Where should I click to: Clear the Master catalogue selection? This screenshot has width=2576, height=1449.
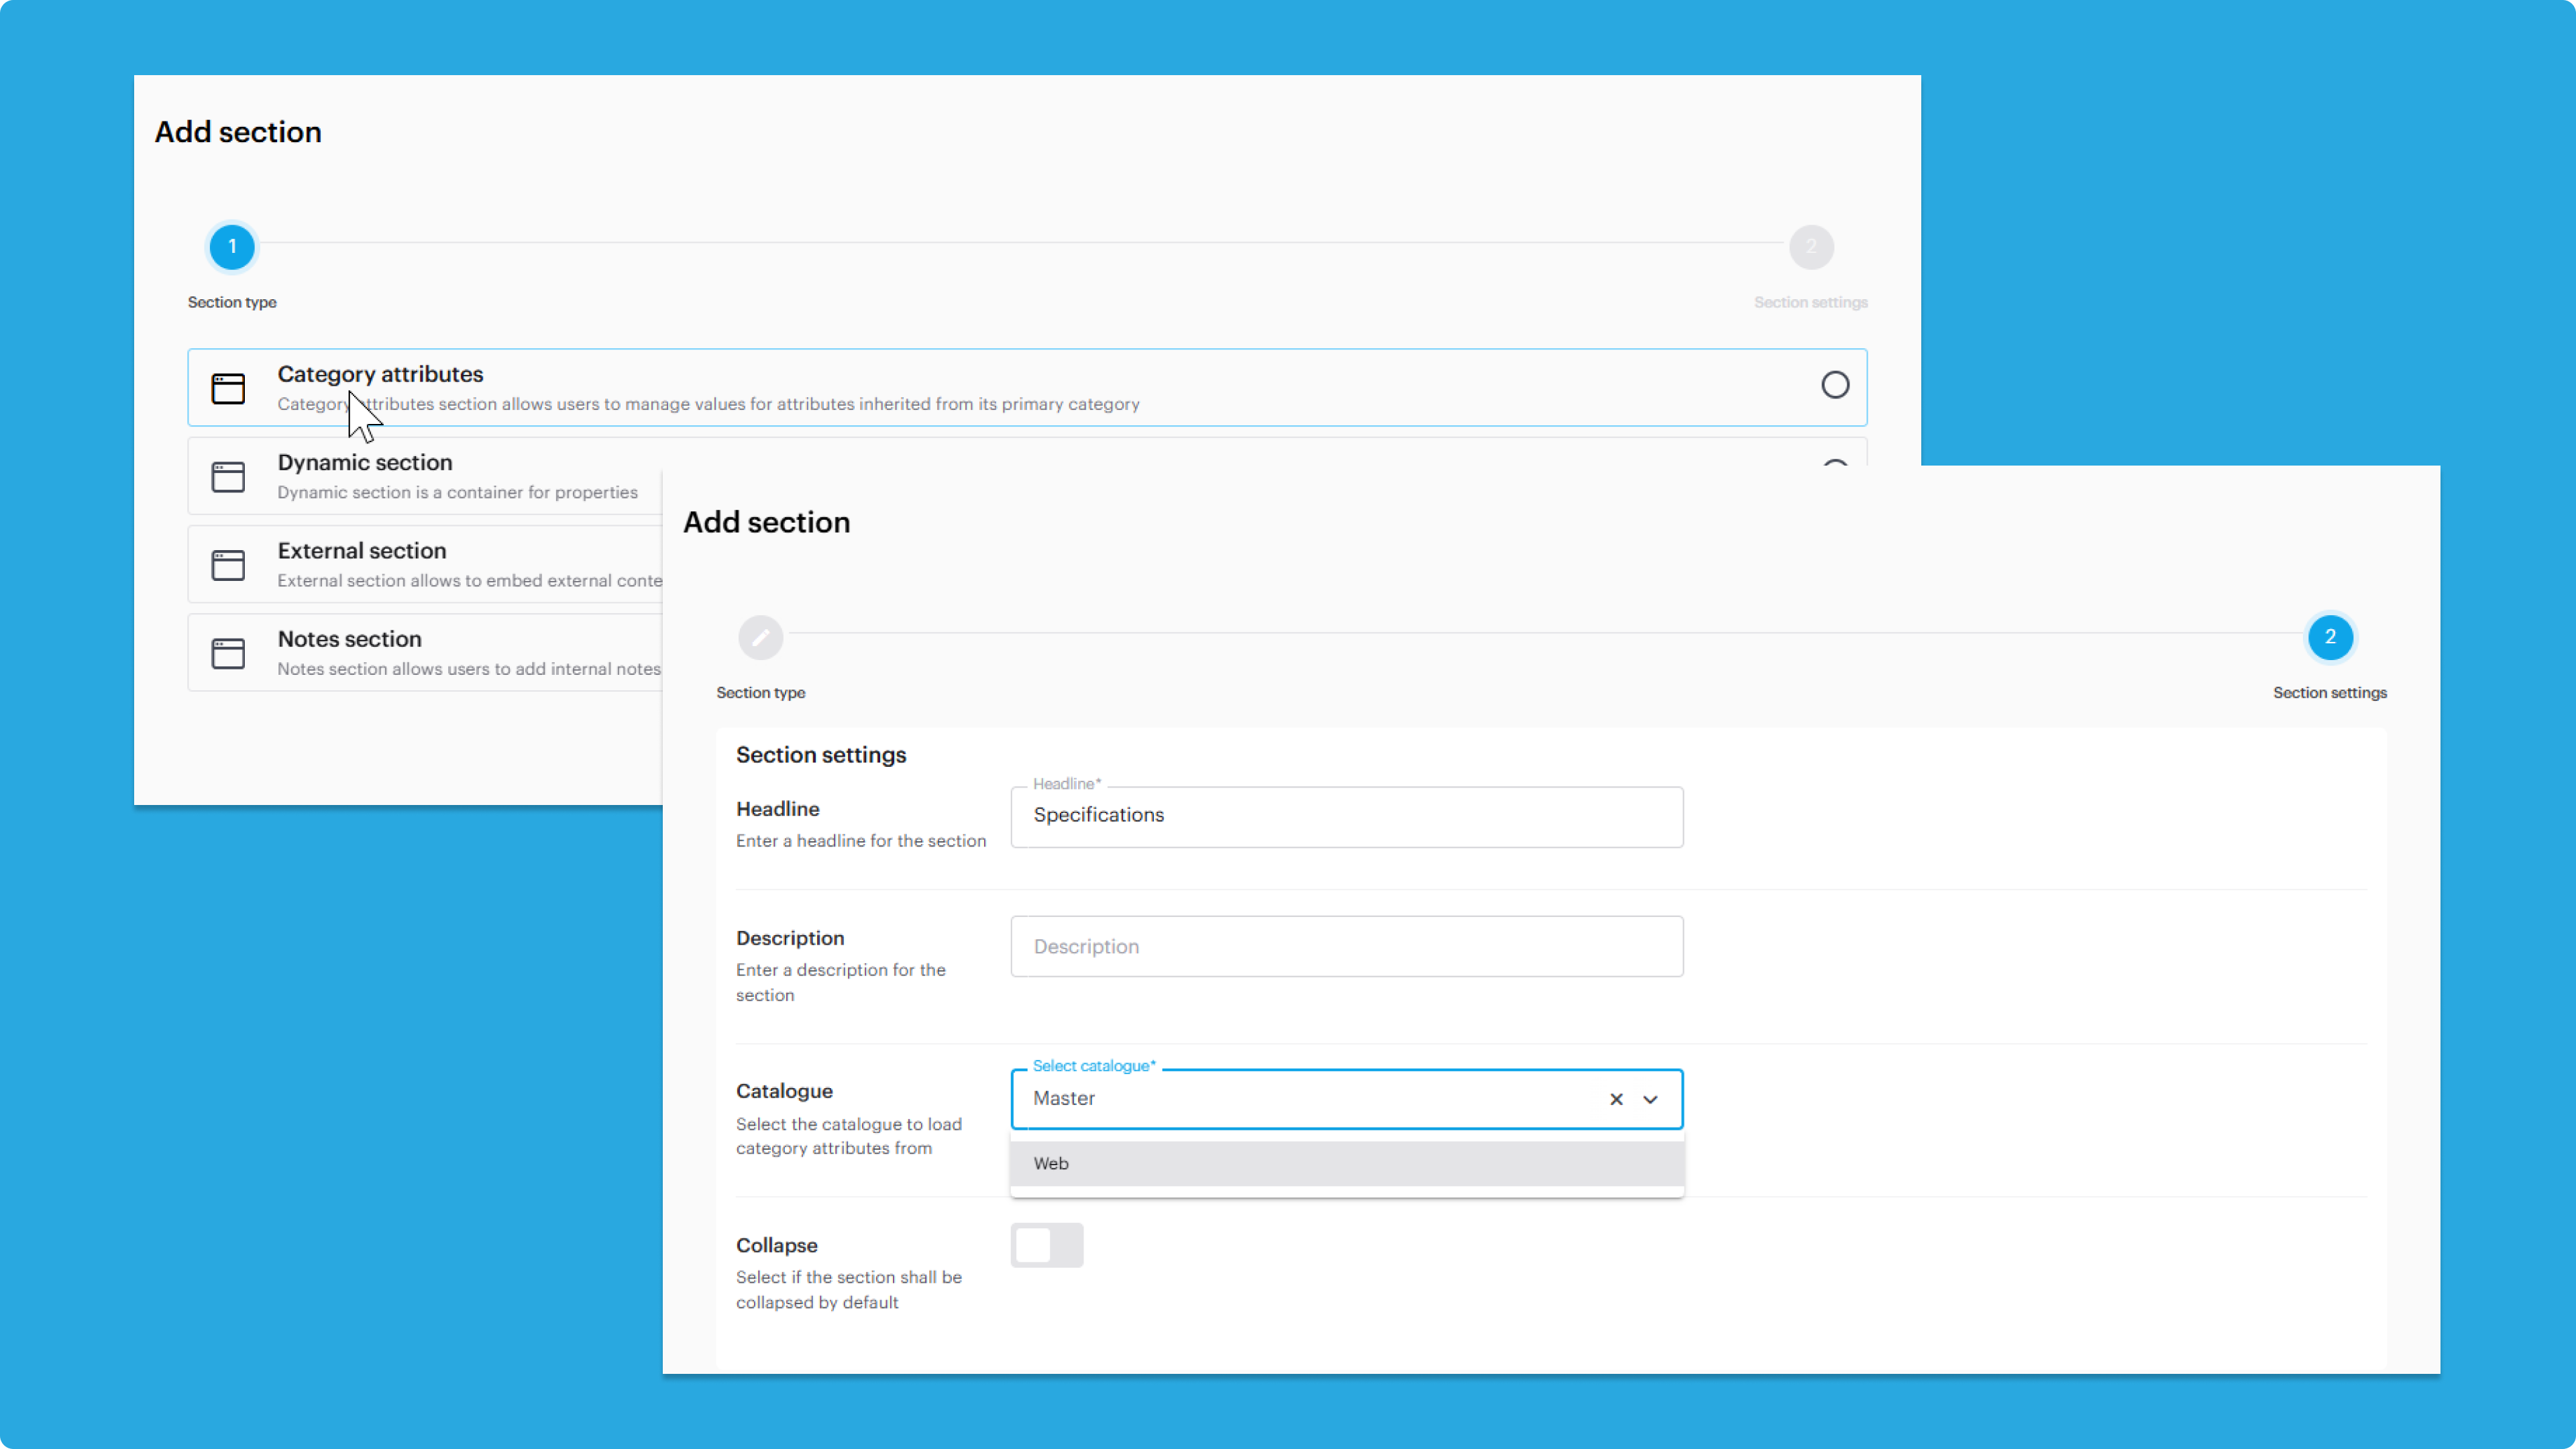click(x=1616, y=1099)
